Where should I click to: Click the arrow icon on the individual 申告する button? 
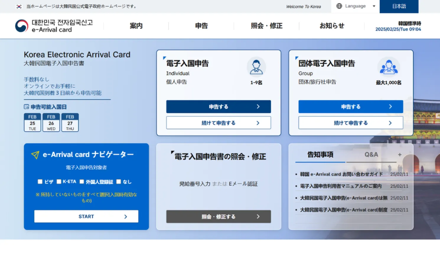(x=258, y=107)
